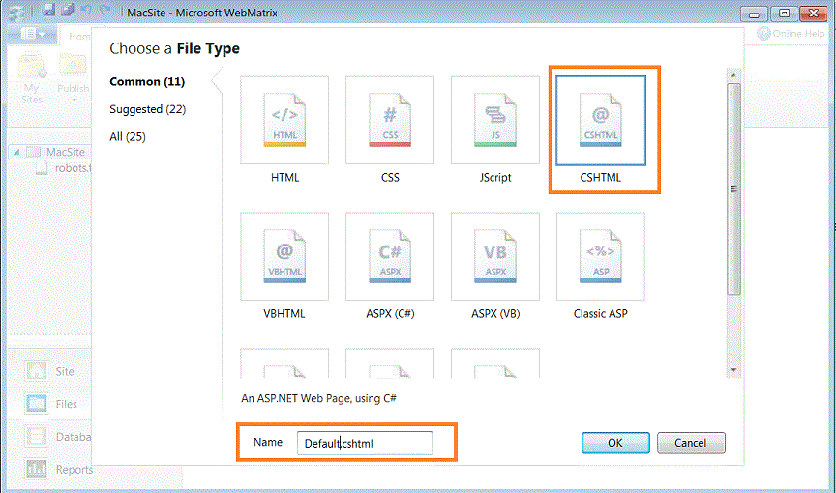Click the redo arrow in title bar

click(x=105, y=10)
